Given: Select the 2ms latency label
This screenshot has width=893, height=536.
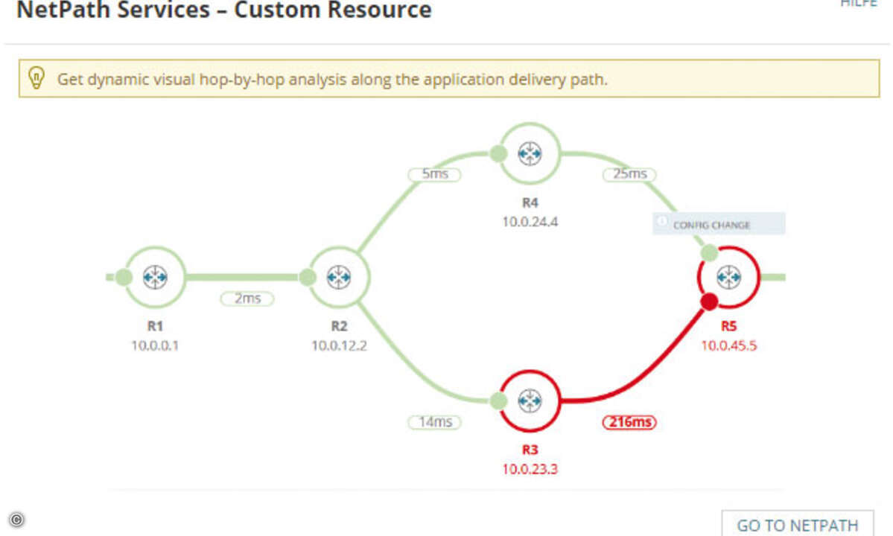Looking at the screenshot, I should 247,299.
